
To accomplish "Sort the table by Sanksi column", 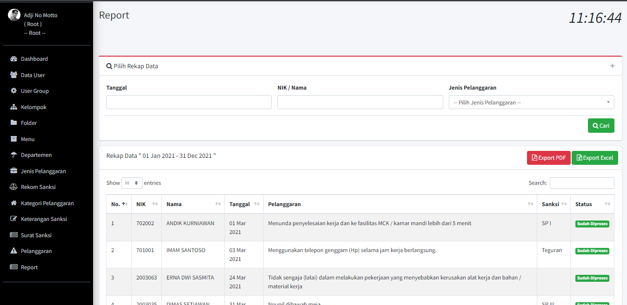I will pyautogui.click(x=554, y=204).
